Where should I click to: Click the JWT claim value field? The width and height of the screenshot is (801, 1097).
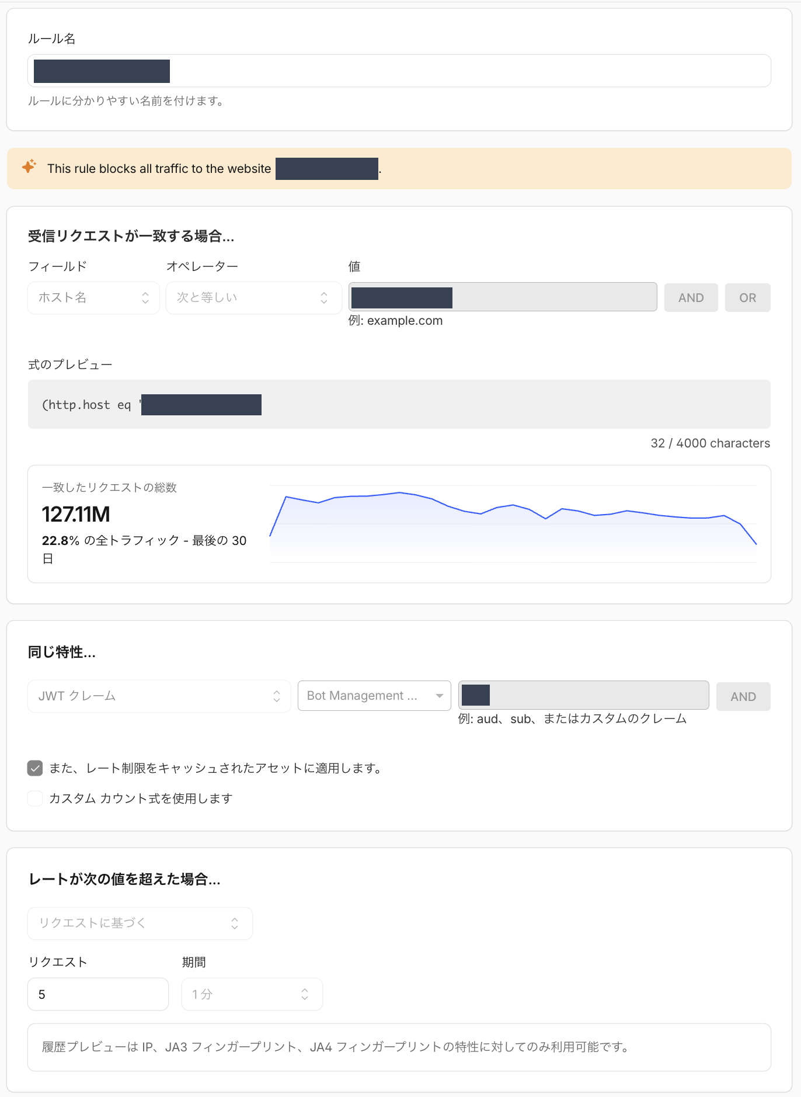point(584,695)
